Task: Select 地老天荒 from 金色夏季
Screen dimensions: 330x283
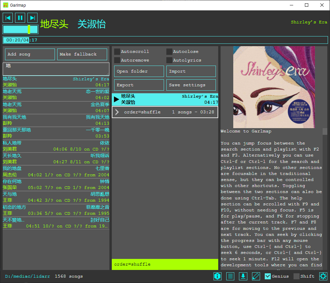Action: 56,107
